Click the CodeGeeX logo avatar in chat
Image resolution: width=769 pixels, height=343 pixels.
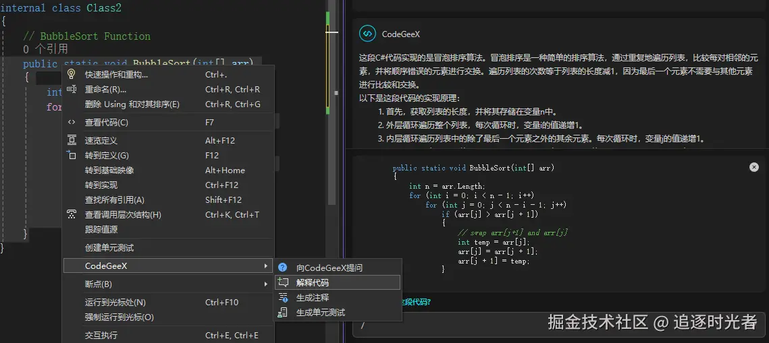(367, 34)
